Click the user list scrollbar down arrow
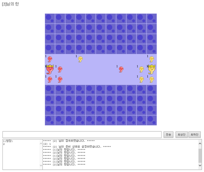 41,165
